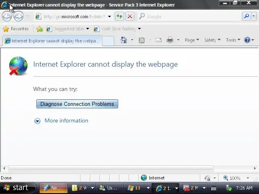Go to Home page icon

click(124, 40)
